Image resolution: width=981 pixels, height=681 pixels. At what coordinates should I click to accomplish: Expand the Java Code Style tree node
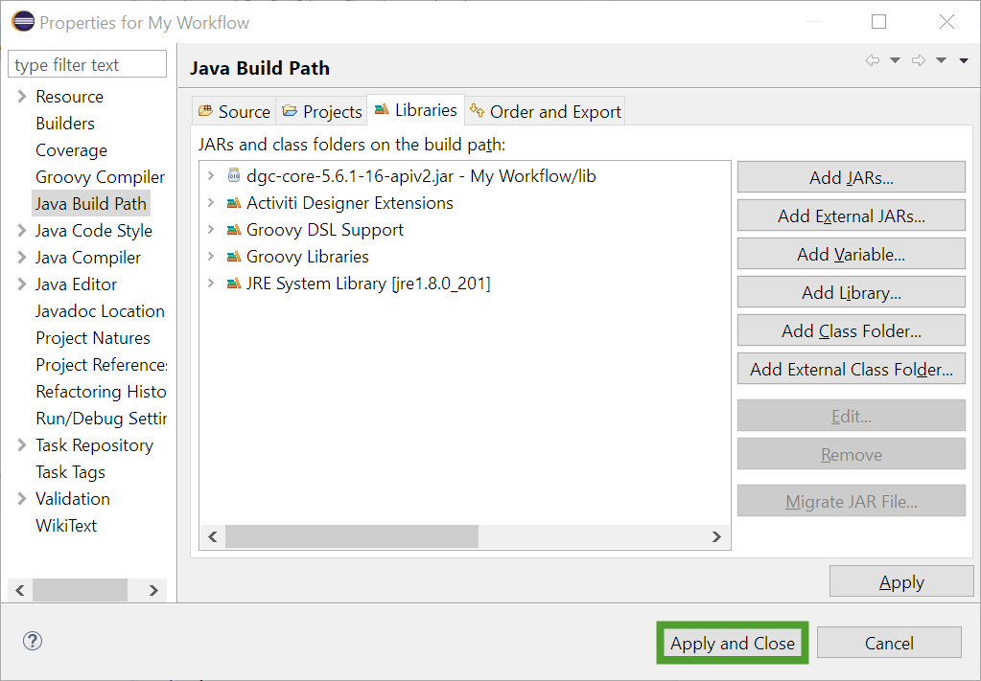coord(22,231)
